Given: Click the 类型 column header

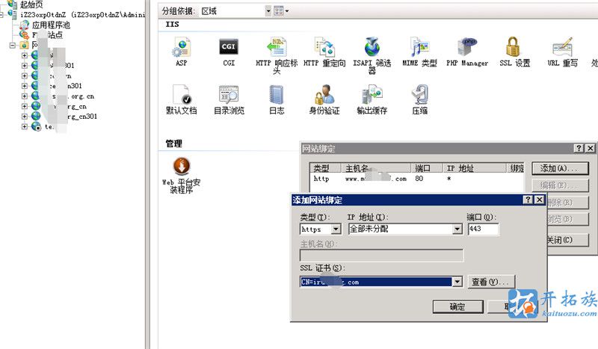Looking at the screenshot, I should pyautogui.click(x=327, y=168).
